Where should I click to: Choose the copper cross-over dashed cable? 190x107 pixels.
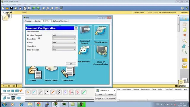[x=47, y=92]
